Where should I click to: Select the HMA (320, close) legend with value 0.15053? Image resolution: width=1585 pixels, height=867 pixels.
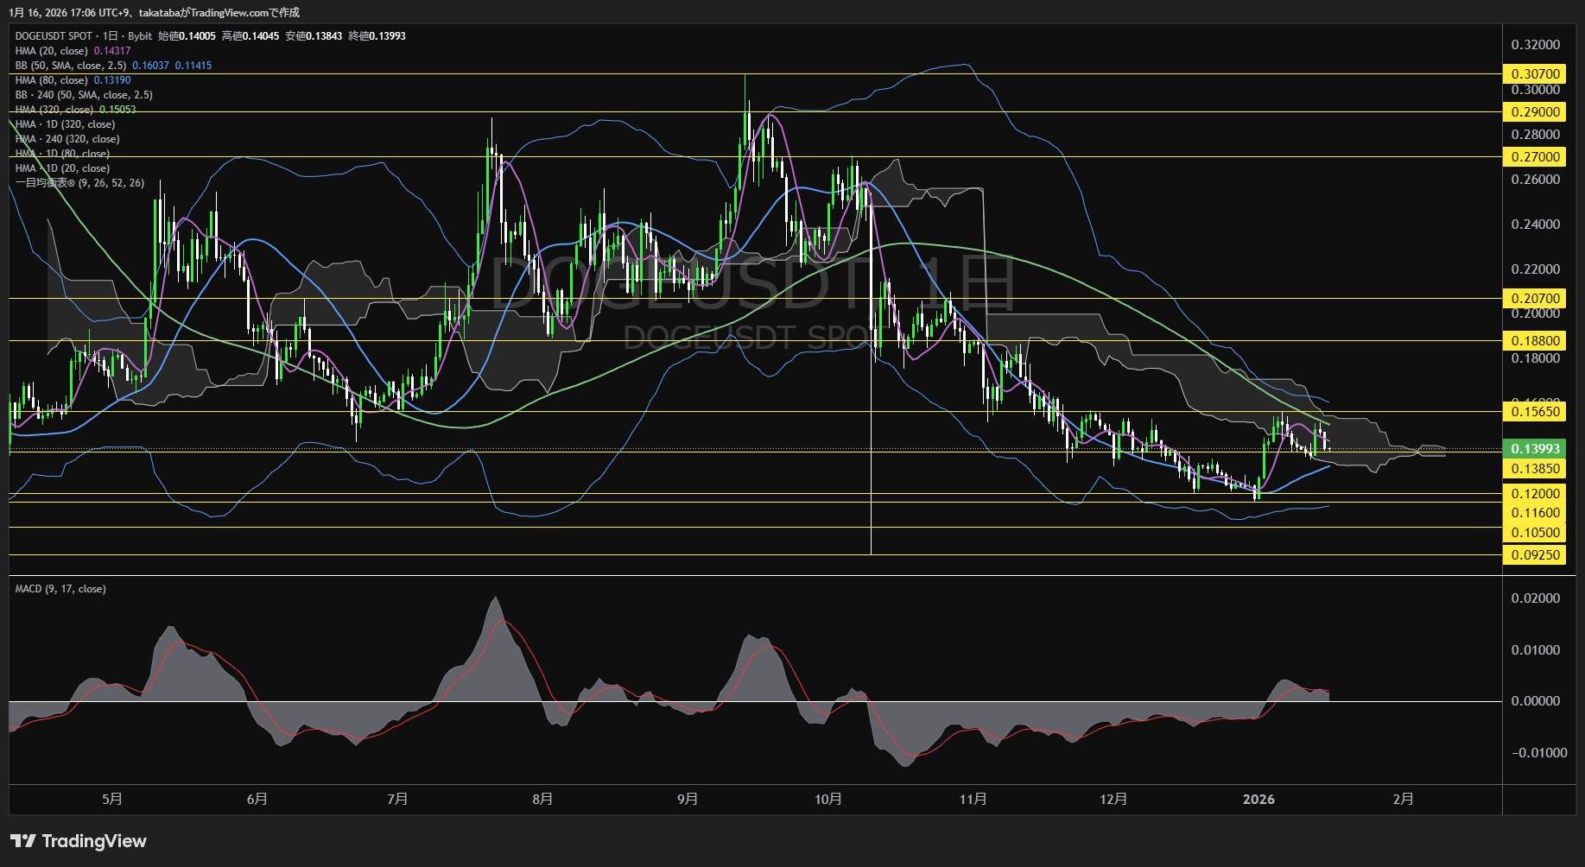(75, 110)
